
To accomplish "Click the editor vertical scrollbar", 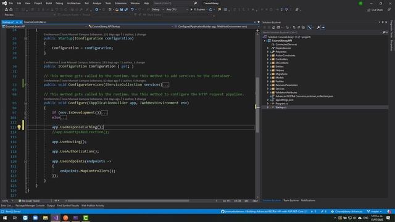I will coord(257,104).
